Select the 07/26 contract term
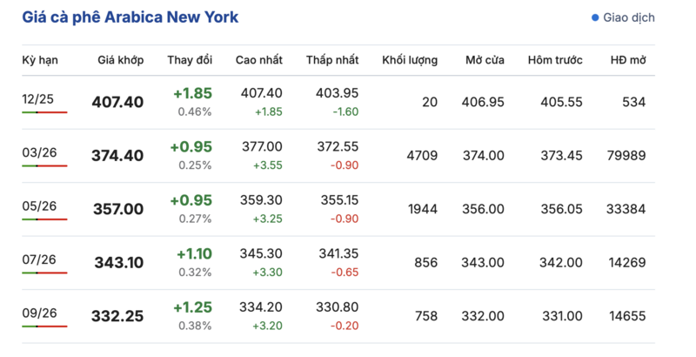696x357 pixels. click(x=38, y=259)
